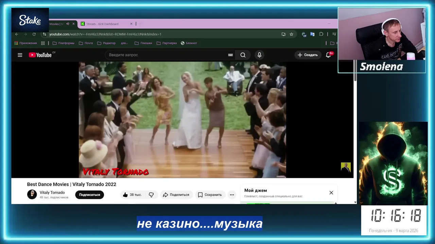Image resolution: width=435 pixels, height=244 pixels.
Task: Open the Редактор bookmark folder
Action: [x=106, y=43]
